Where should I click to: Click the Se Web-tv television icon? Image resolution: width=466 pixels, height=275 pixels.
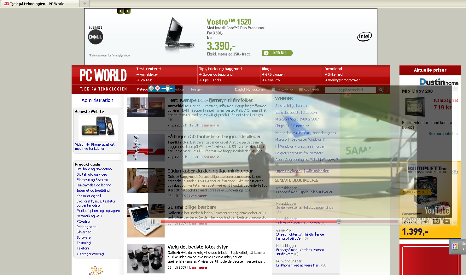pos(273,90)
